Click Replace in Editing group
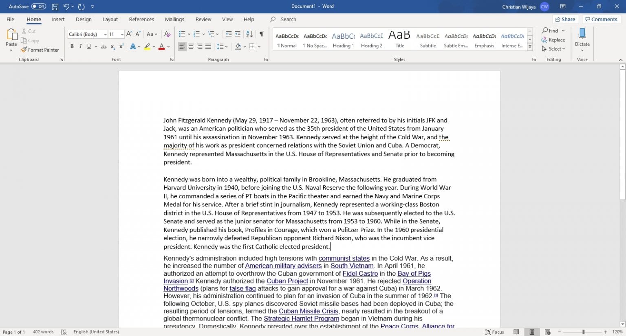This screenshot has height=336, width=626. click(553, 40)
